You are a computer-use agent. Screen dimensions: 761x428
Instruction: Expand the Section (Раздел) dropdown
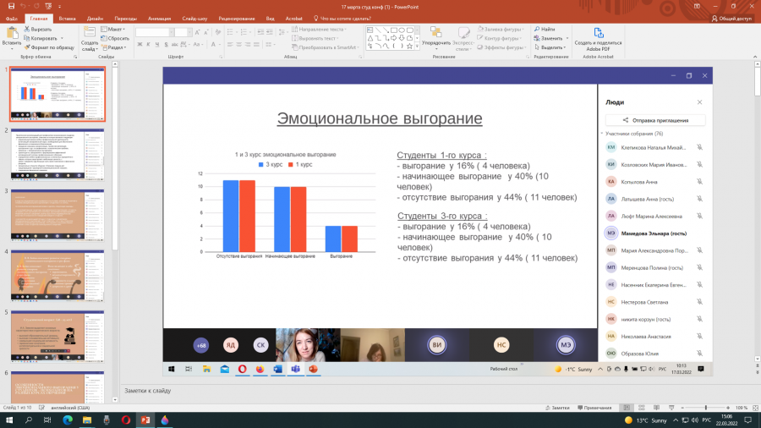coord(113,47)
